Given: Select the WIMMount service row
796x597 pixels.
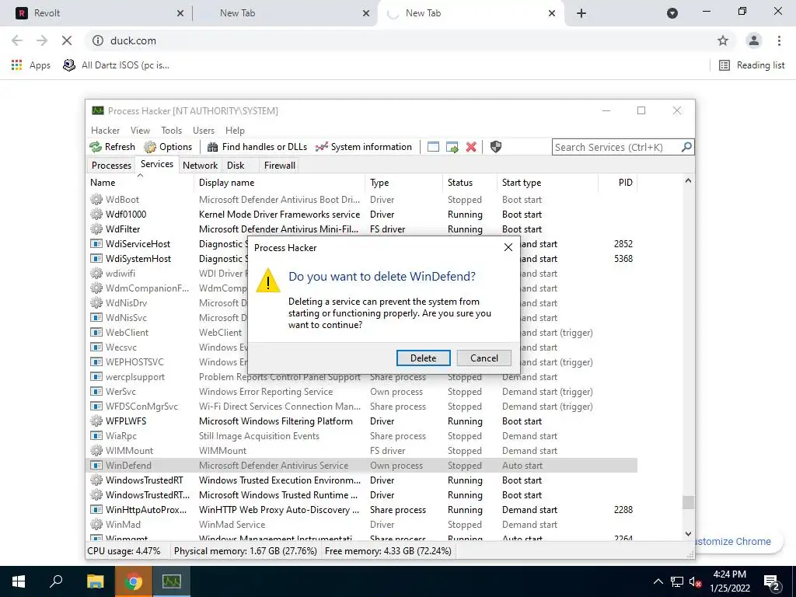Looking at the screenshot, I should 362,451.
